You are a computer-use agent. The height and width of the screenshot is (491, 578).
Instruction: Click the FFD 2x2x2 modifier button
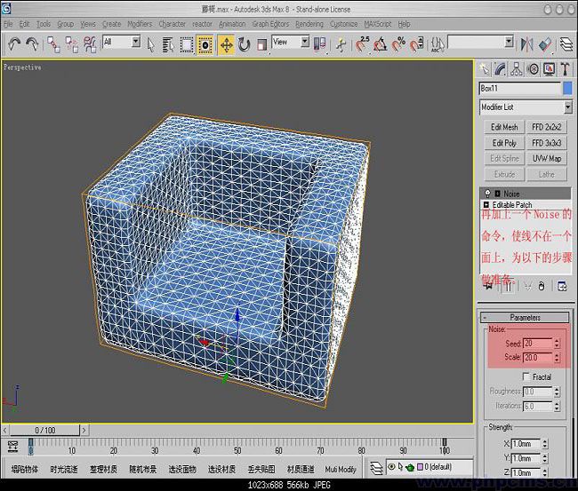(547, 127)
